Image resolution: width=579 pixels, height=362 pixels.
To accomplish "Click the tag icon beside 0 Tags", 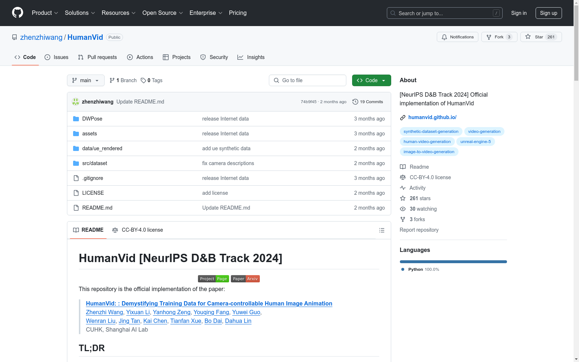I will point(143,80).
